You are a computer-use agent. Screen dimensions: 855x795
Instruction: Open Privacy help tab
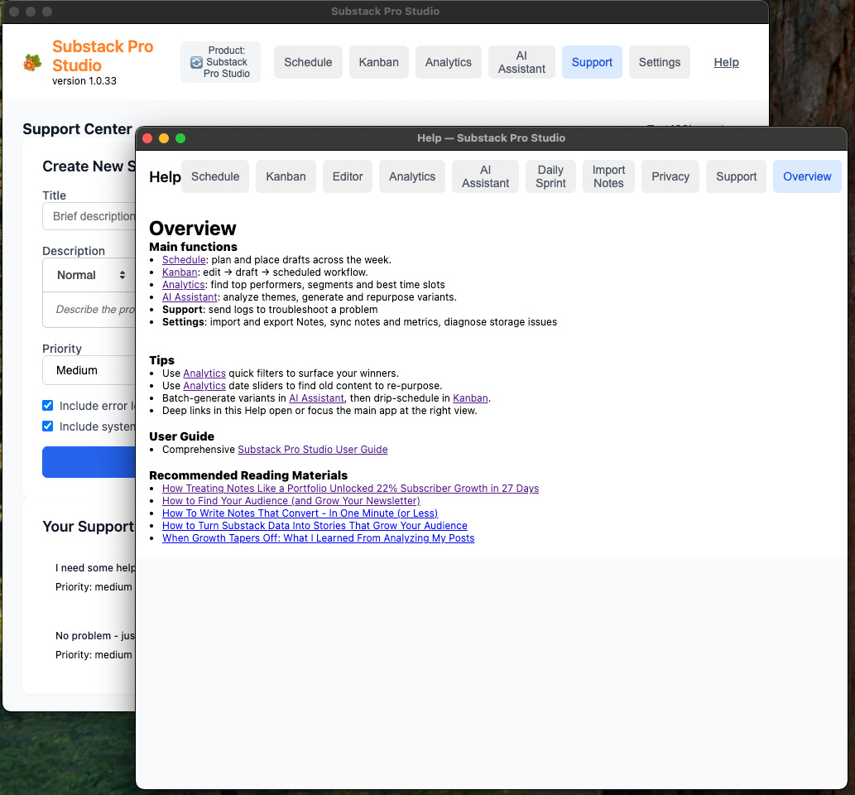[x=670, y=176]
